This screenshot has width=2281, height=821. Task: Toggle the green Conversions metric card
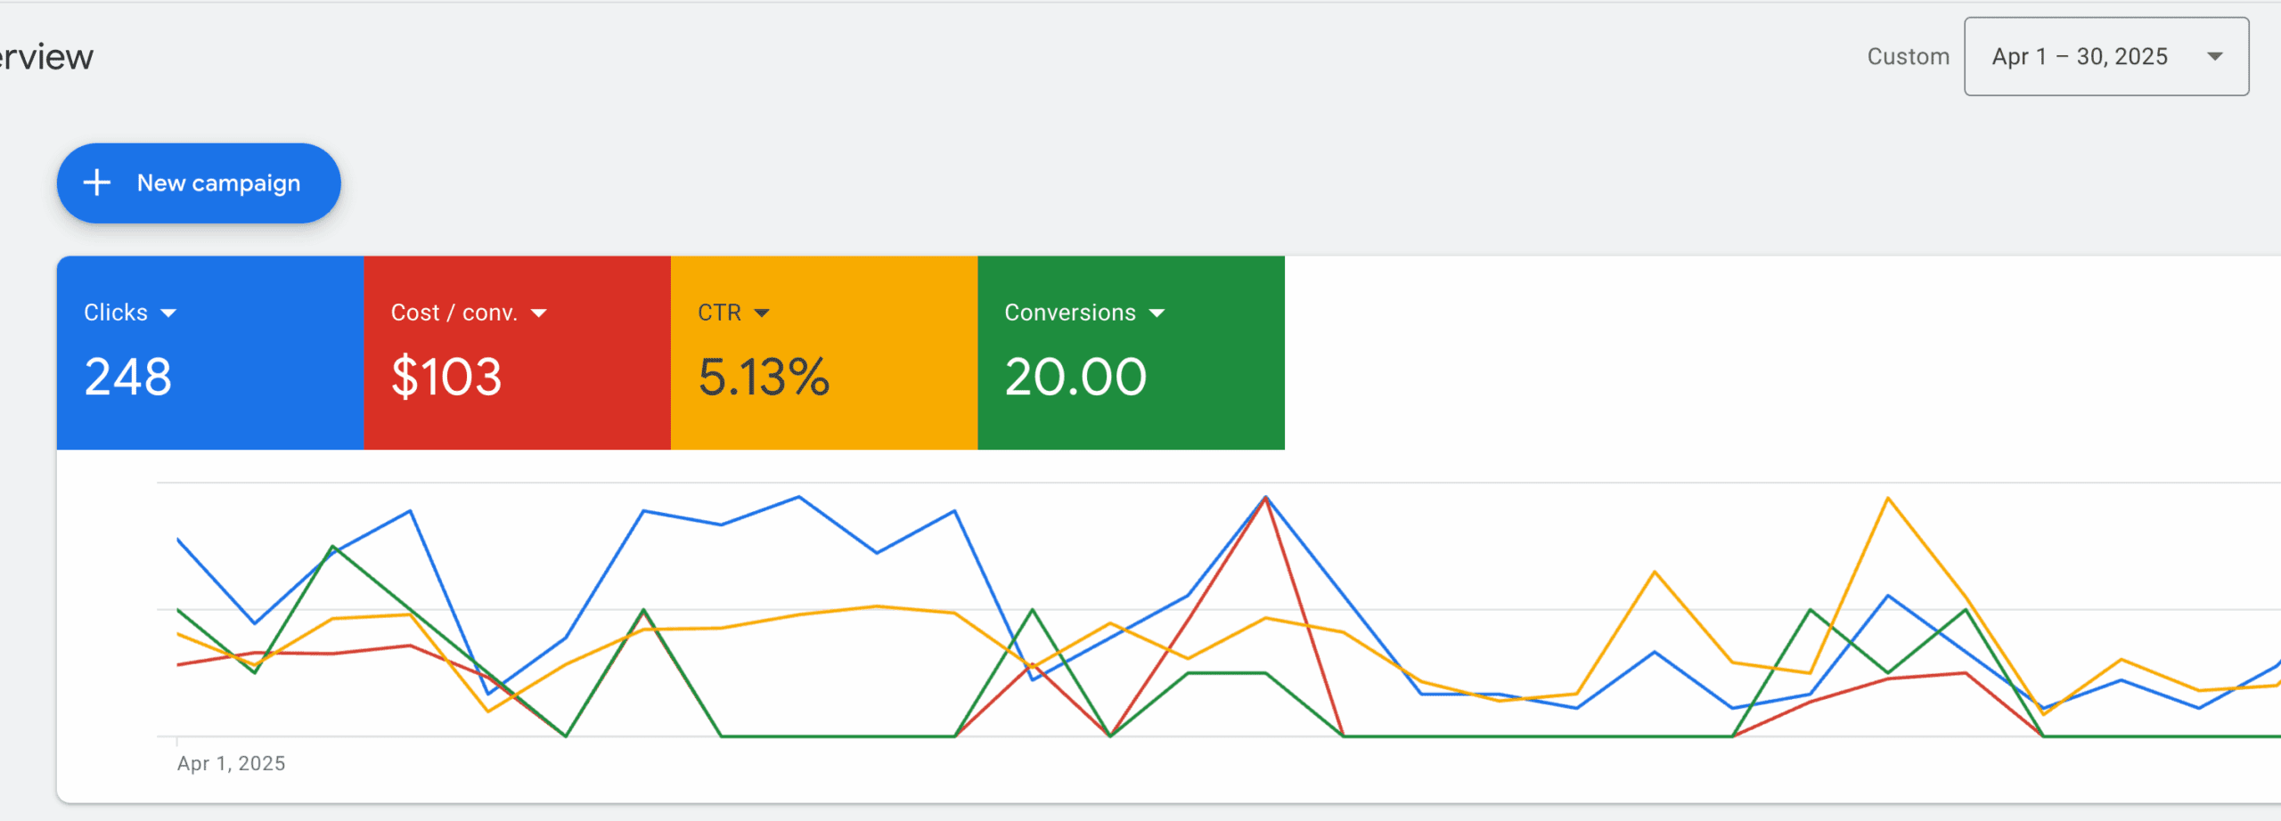(x=1132, y=353)
